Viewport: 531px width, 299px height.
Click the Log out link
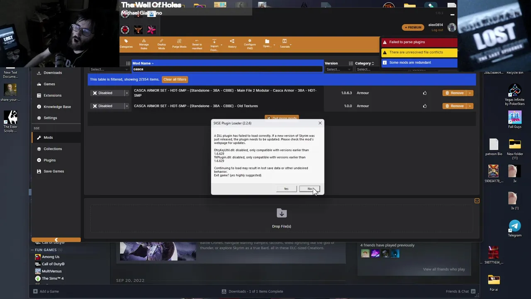click(437, 30)
